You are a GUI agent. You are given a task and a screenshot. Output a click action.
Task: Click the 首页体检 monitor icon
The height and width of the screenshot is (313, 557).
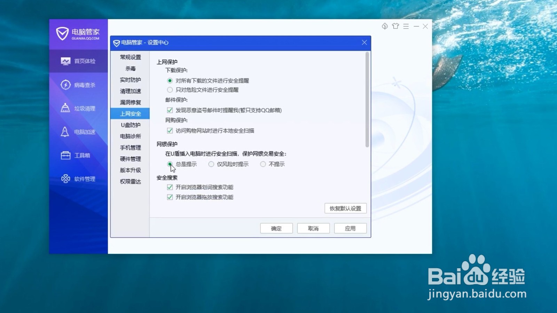pyautogui.click(x=65, y=61)
